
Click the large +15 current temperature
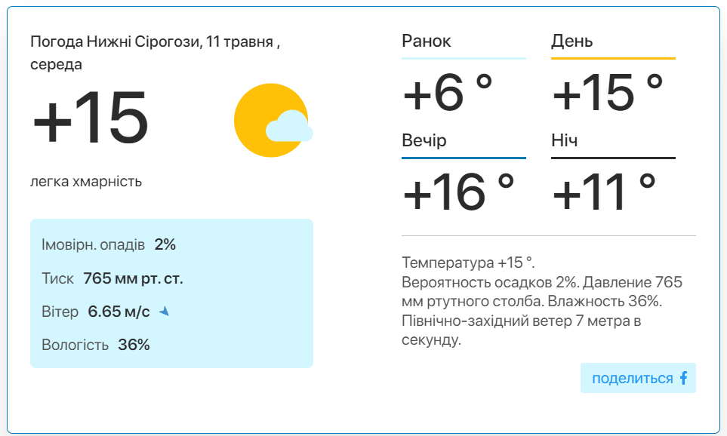91,118
